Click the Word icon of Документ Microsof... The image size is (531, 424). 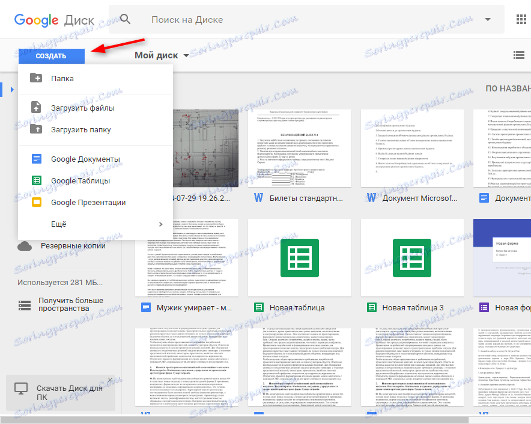(371, 198)
